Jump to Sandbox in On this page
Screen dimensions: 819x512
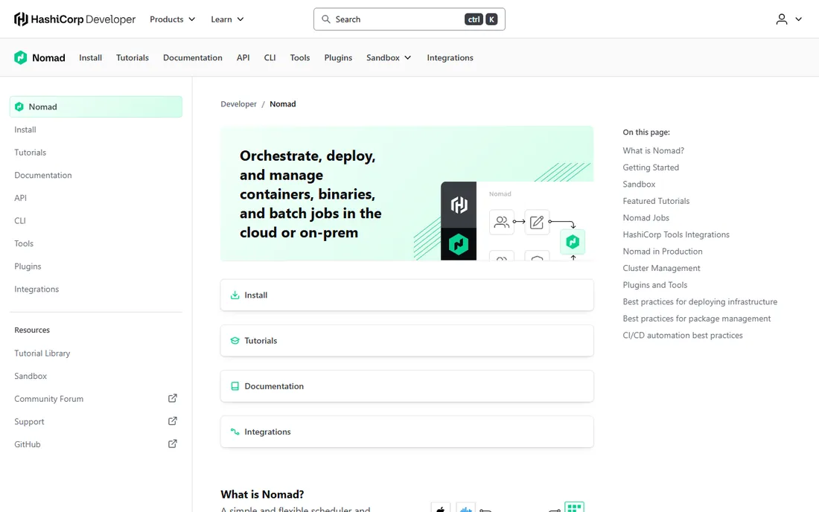click(x=639, y=185)
